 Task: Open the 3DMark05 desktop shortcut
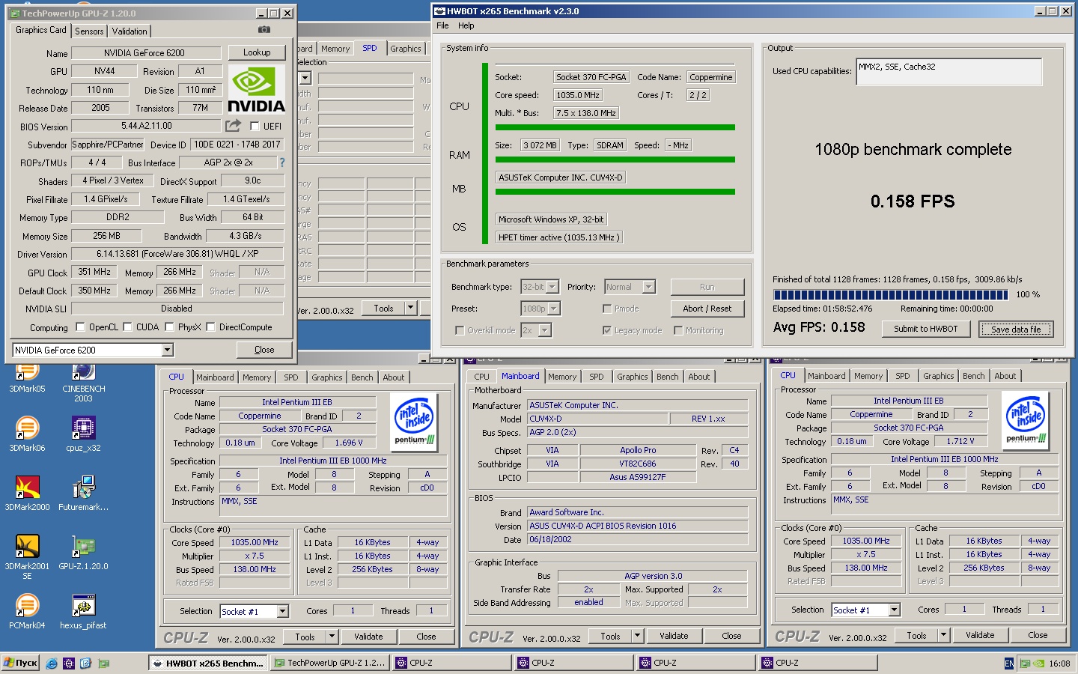(x=27, y=374)
